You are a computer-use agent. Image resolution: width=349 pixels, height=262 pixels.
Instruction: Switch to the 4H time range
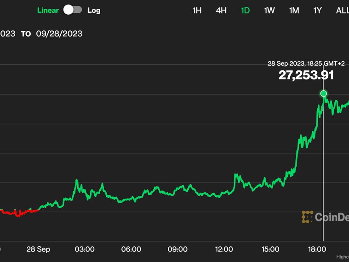(221, 10)
